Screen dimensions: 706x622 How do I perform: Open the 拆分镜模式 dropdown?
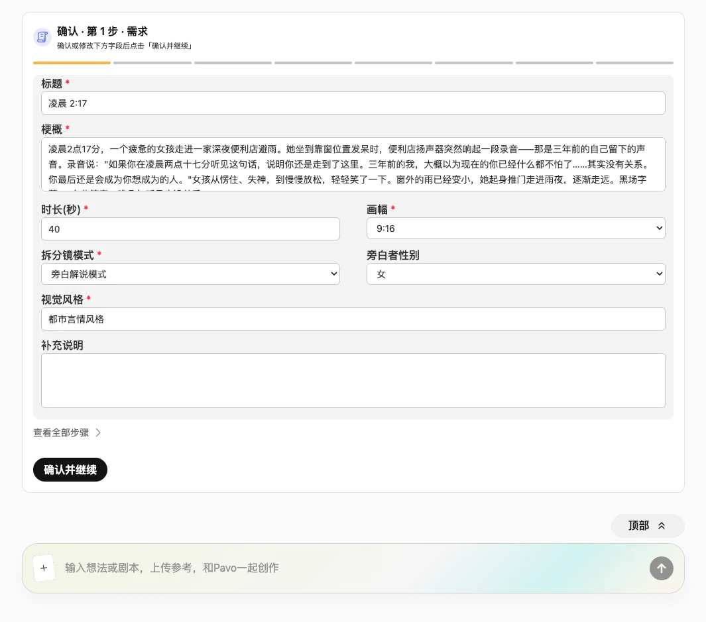[190, 274]
